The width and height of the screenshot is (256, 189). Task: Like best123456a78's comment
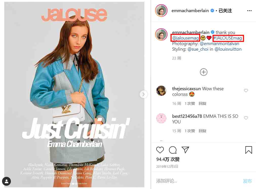pos(246,118)
